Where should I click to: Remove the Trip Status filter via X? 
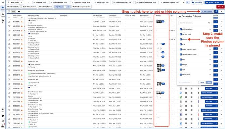tap(68, 7)
